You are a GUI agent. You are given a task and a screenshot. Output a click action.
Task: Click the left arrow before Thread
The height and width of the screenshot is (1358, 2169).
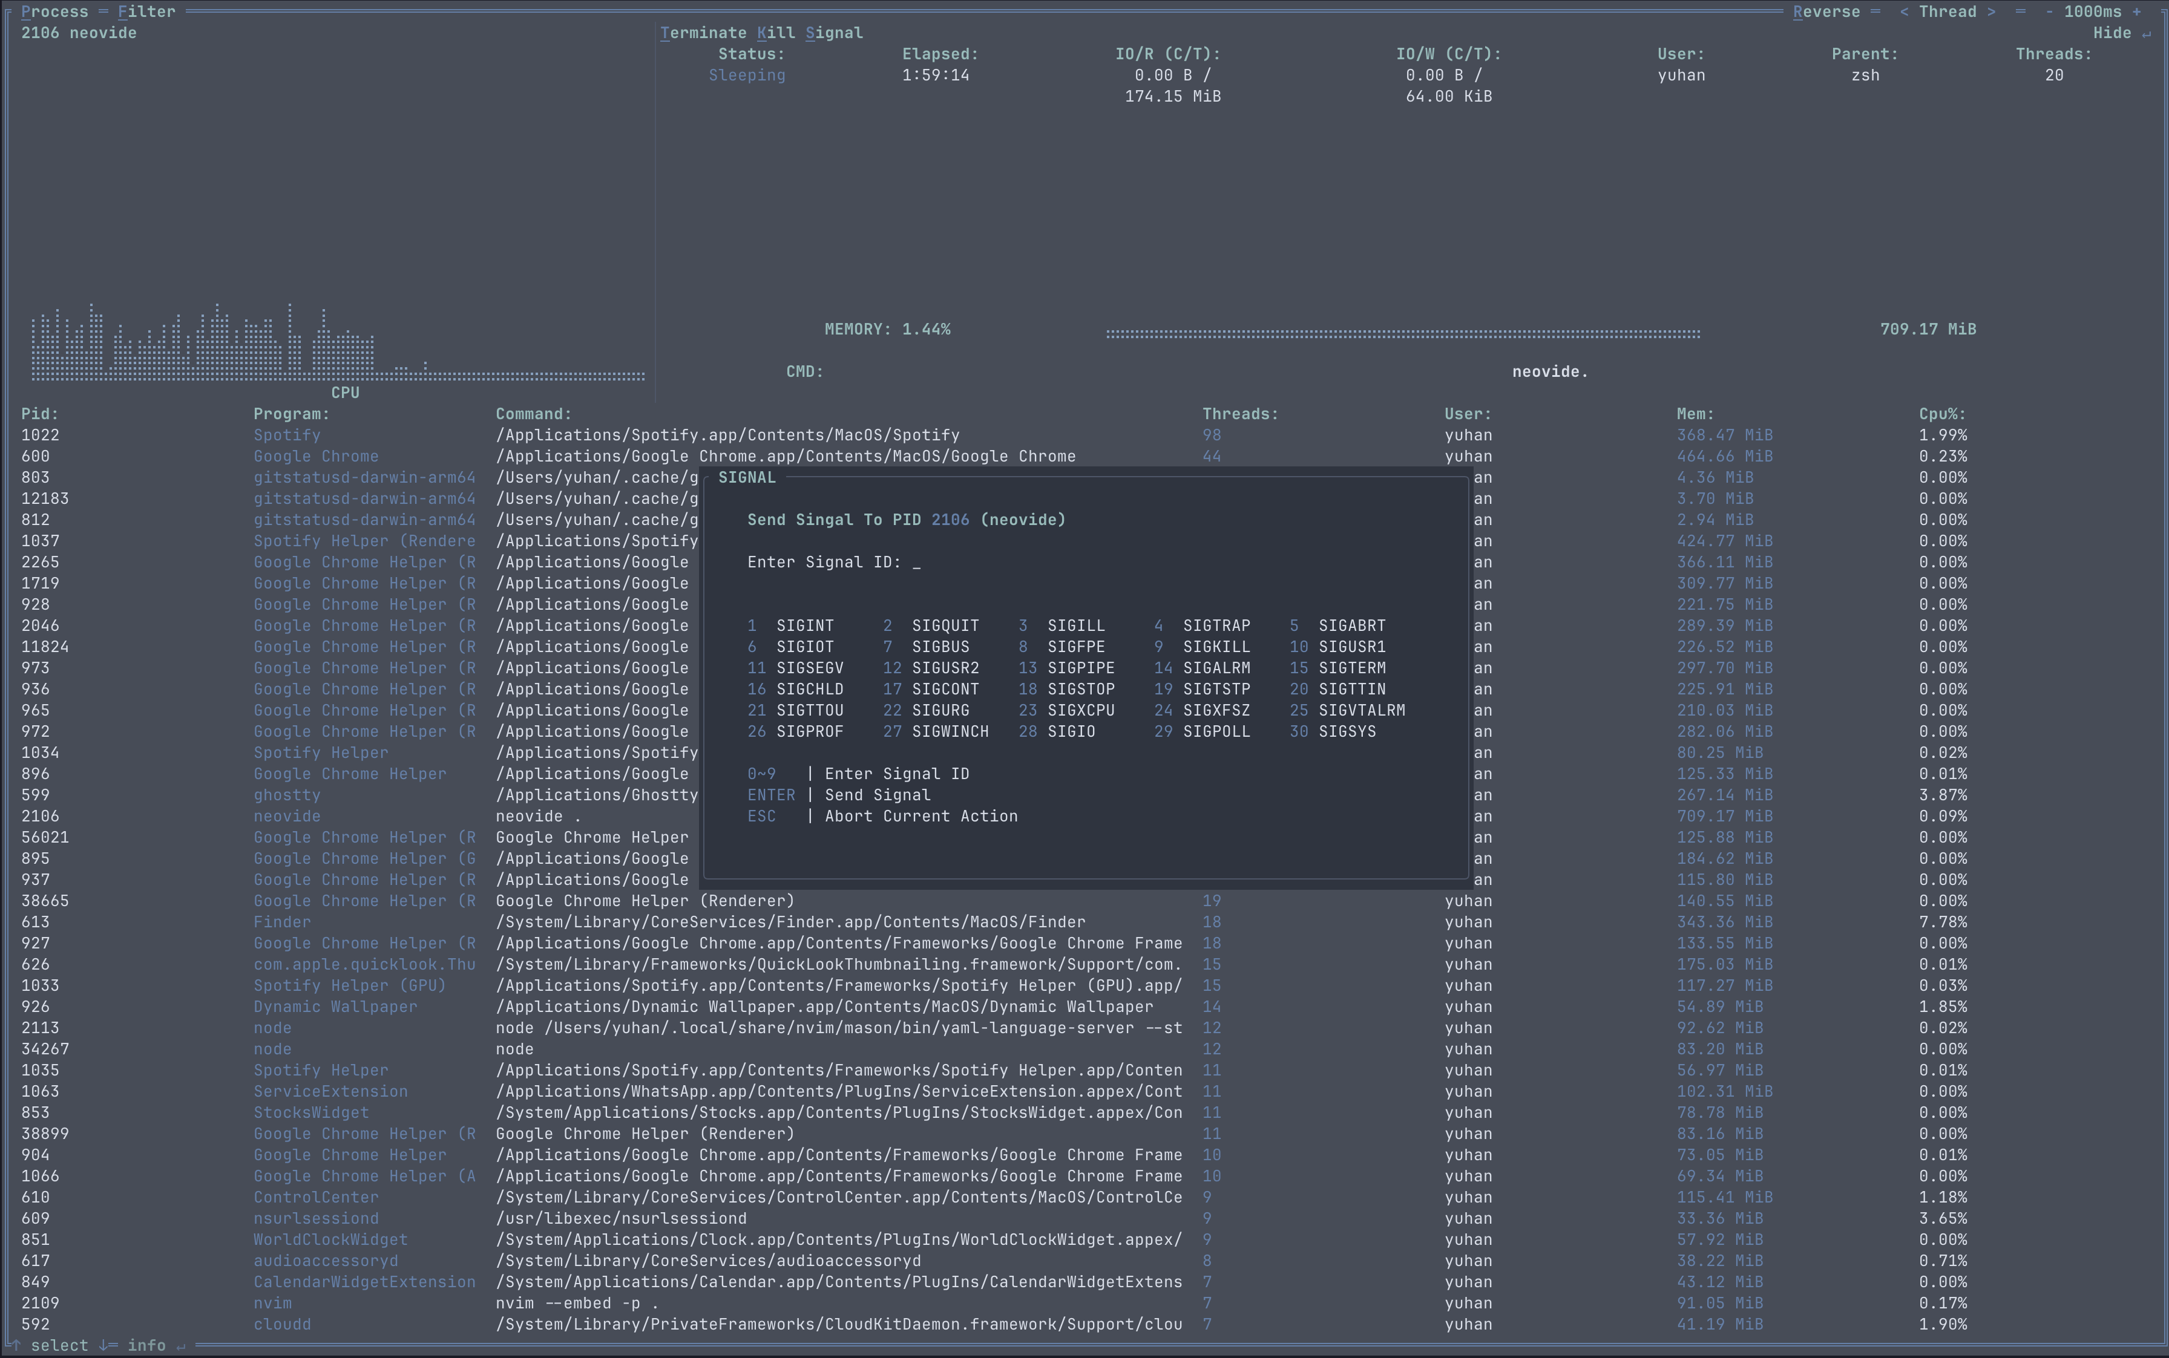pos(1904,11)
